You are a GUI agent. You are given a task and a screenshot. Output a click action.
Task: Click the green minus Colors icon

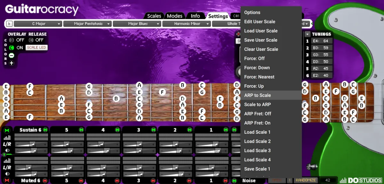click(x=12, y=55)
